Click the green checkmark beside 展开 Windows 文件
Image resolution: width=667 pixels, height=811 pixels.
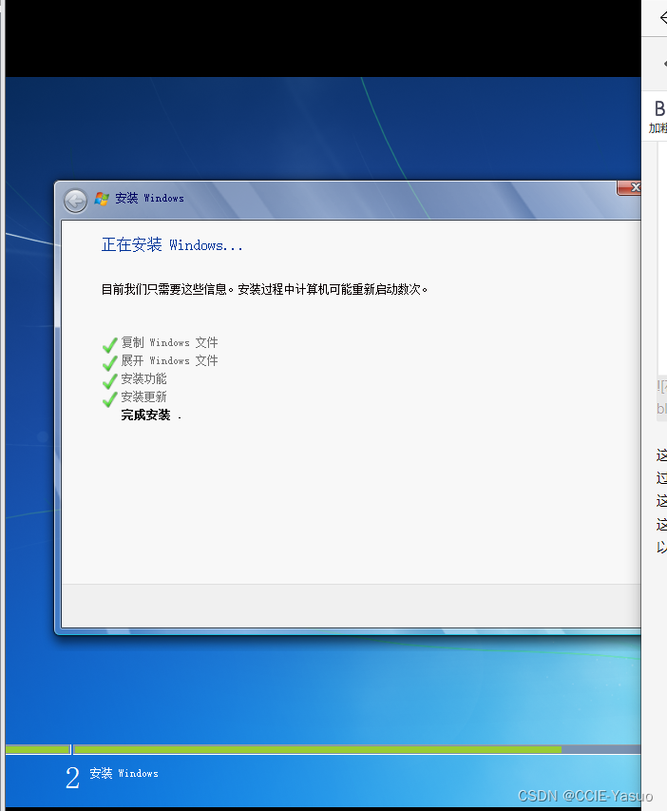[109, 362]
